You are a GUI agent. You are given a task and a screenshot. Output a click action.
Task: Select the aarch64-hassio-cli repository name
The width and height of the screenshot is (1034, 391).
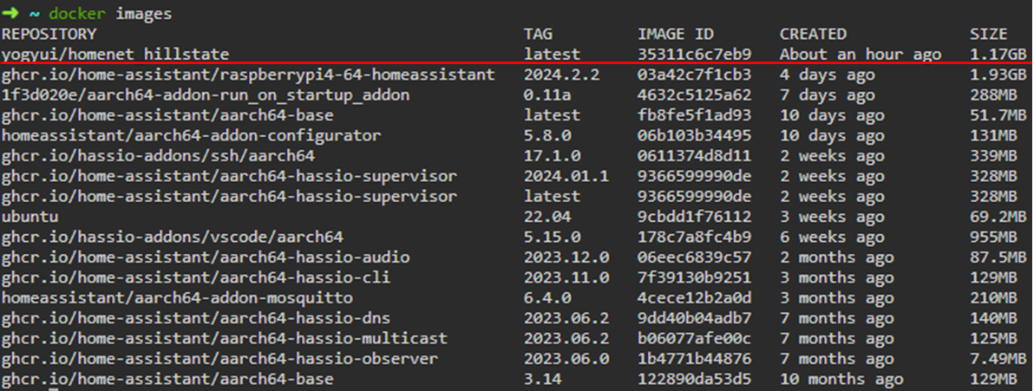(x=196, y=277)
